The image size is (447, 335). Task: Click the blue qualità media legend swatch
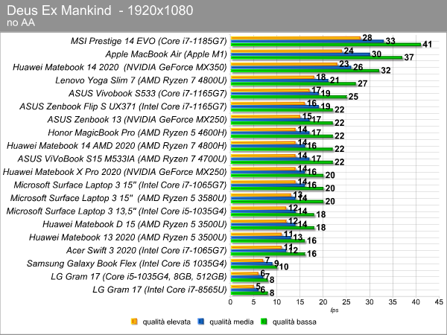coord(200,322)
